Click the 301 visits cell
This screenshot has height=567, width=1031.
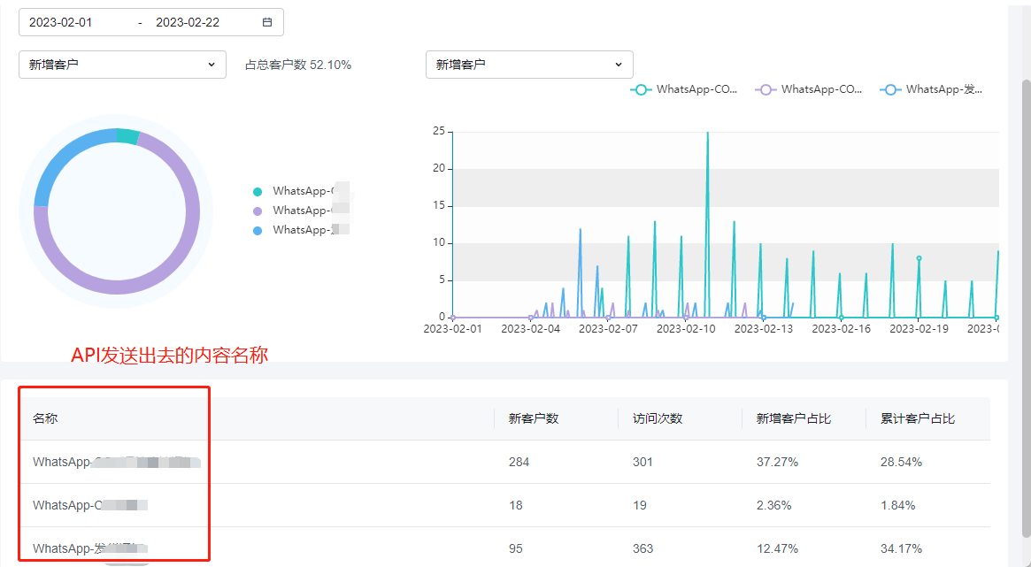point(642,462)
